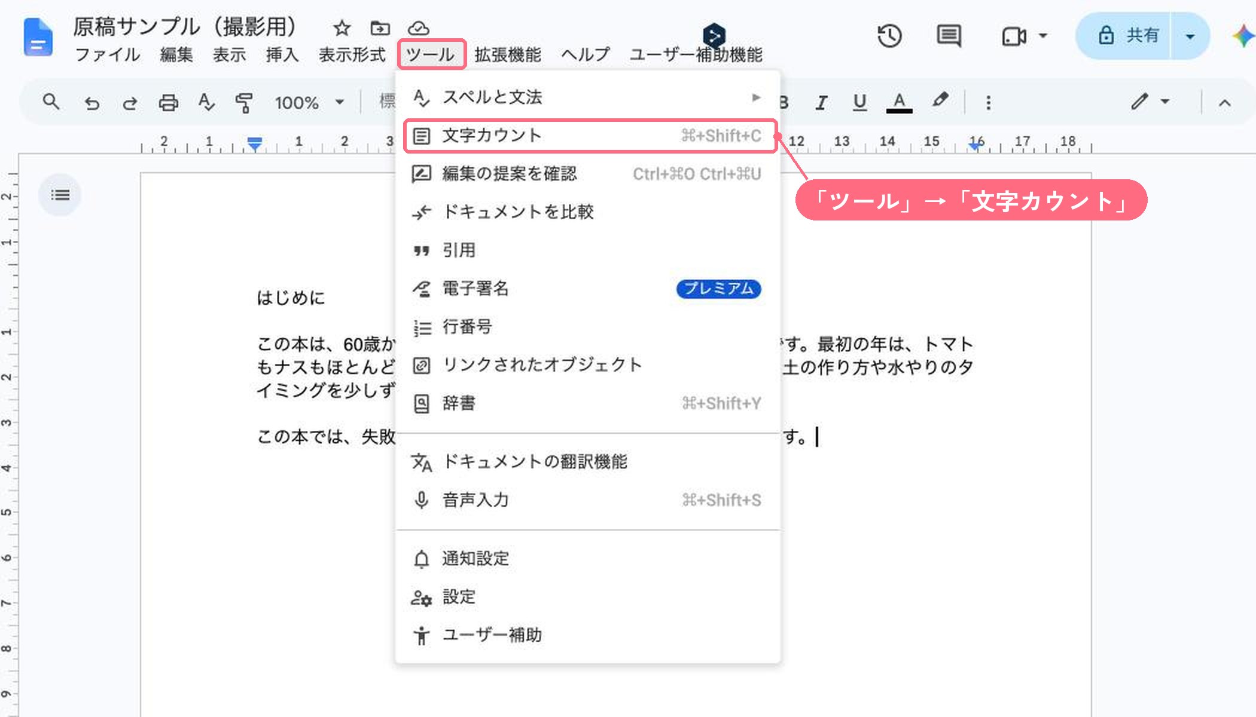Click the left indent marker on the ruler
Viewport: 1256px width, 717px height.
[x=255, y=144]
